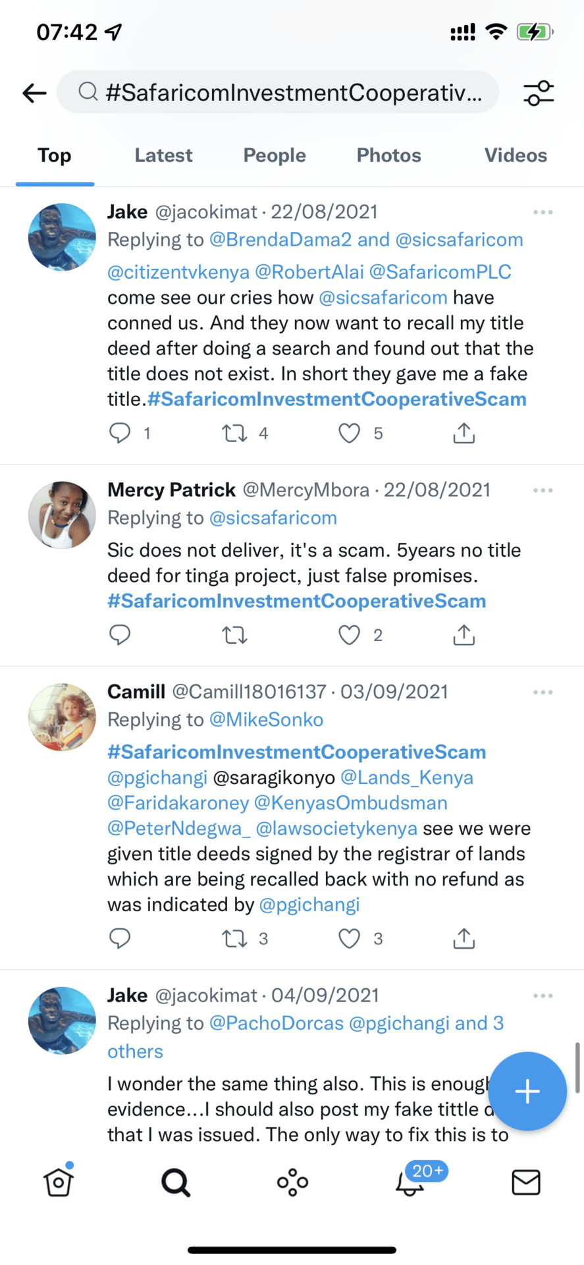Tap hashtag link in Mercy Patrick's tweet
The height and width of the screenshot is (1265, 584).
pos(296,601)
